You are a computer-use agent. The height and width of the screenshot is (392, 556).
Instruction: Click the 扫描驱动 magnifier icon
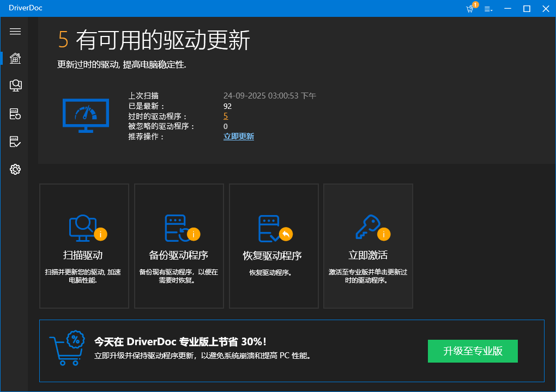(x=83, y=228)
